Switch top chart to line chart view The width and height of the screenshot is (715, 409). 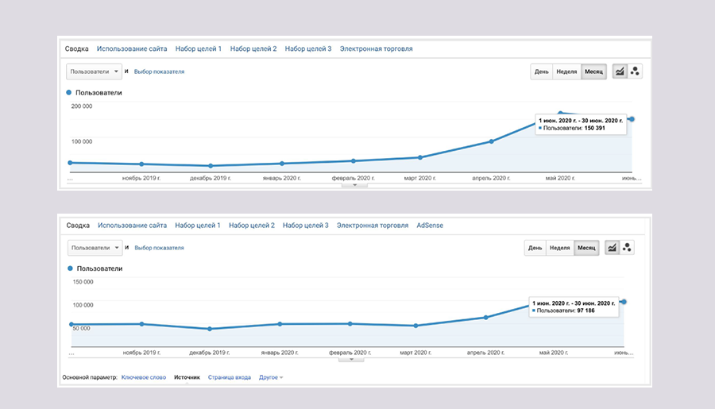click(x=619, y=71)
